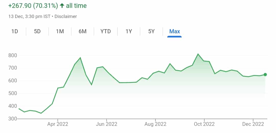Screen dimensions: 276x133
Task: Show the 1M chart view
Action: point(60,32)
